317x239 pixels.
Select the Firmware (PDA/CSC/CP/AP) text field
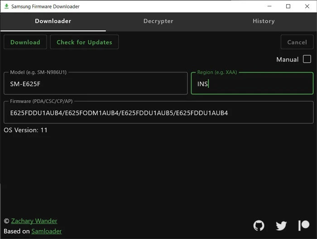[158, 113]
